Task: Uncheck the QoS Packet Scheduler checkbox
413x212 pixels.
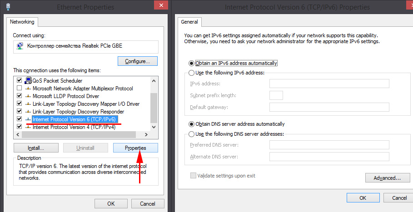Action: coord(19,80)
